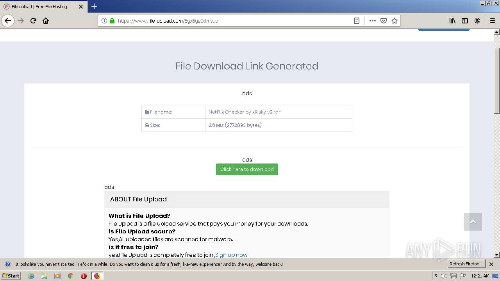Go back to the previous page
Image resolution: width=500 pixels, height=281 pixels.
click(8, 21)
